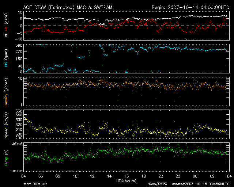This screenshot has width=234, height=187.
Task: Click the '06' hour label on time axis
Action: click(x=41, y=176)
